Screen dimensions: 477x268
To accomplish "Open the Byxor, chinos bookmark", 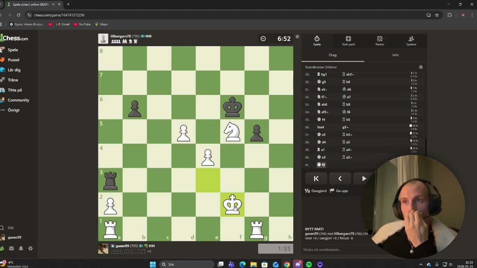I will point(26,24).
